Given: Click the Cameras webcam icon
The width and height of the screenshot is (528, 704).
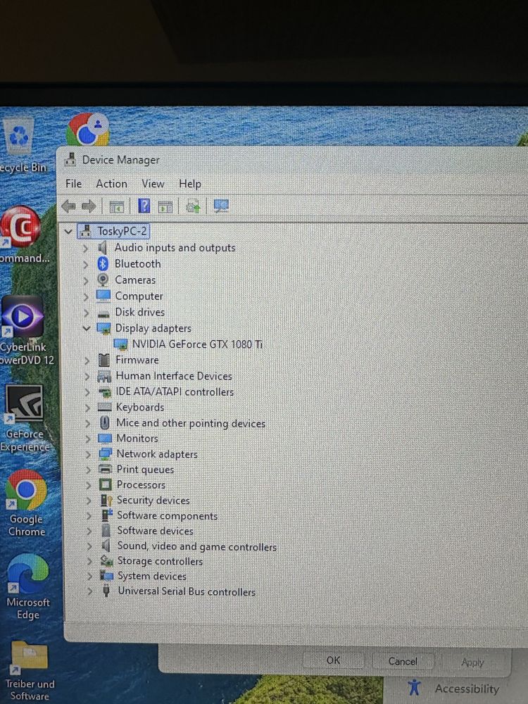Looking at the screenshot, I should 103,279.
